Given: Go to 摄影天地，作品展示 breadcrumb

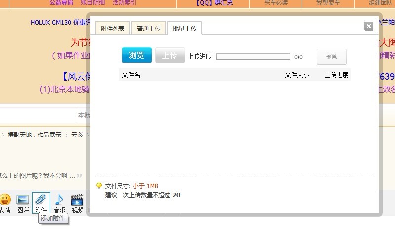Looking at the screenshot, I should [x=35, y=135].
